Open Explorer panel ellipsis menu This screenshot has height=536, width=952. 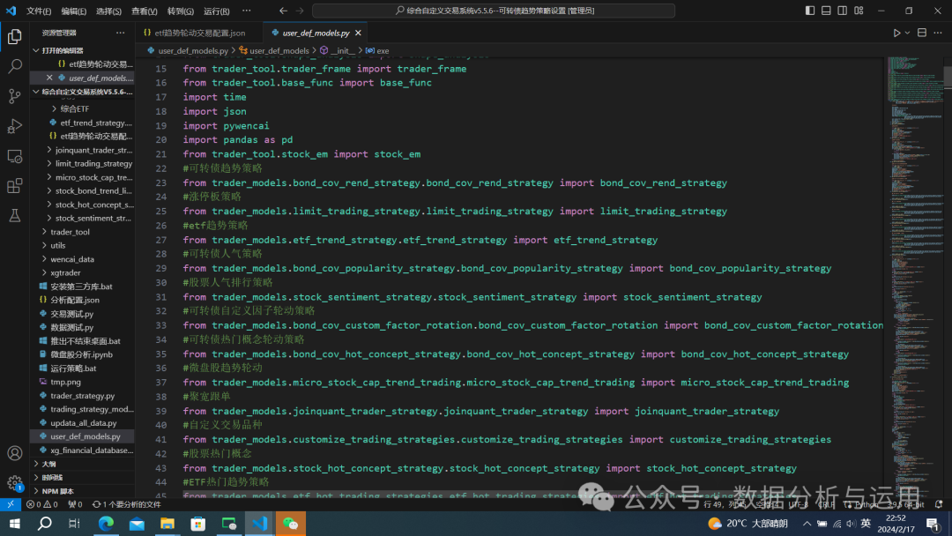pyautogui.click(x=120, y=33)
